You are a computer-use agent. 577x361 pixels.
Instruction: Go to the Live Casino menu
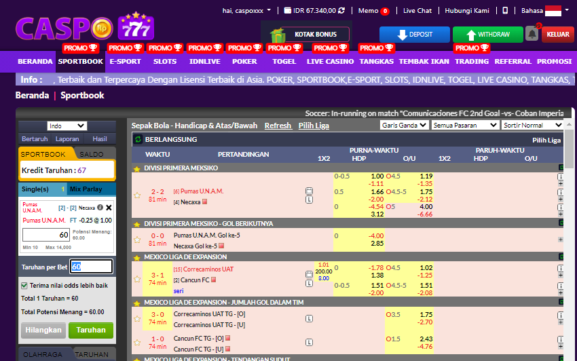point(330,62)
